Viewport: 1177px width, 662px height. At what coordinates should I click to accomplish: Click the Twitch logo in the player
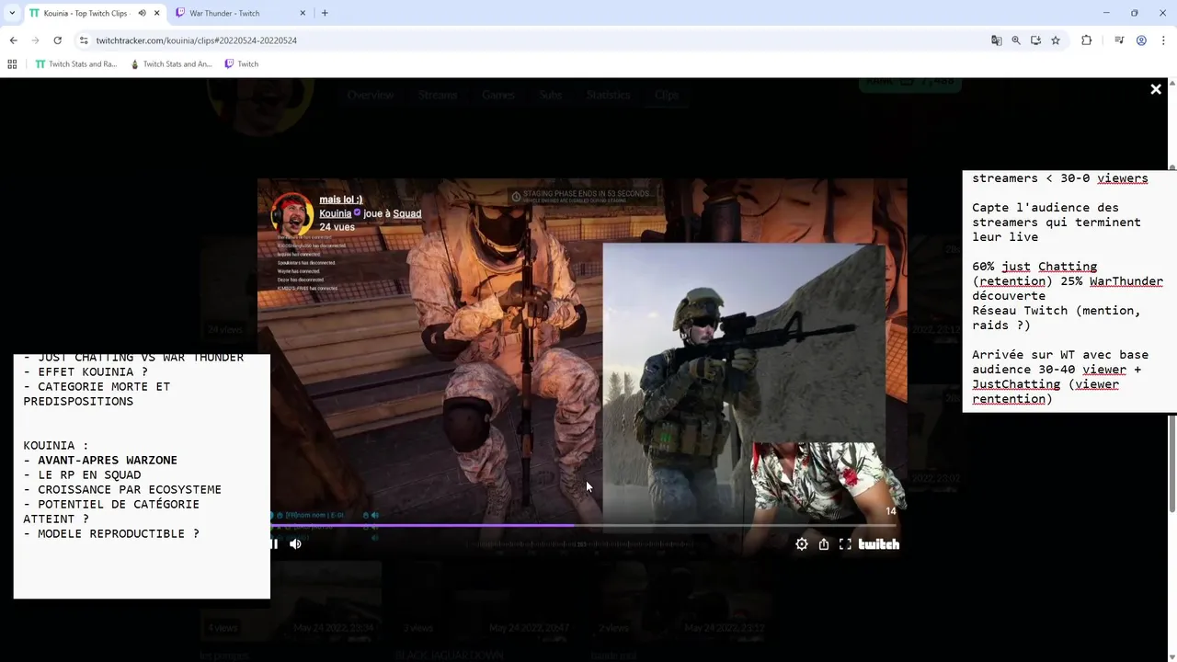tap(879, 544)
